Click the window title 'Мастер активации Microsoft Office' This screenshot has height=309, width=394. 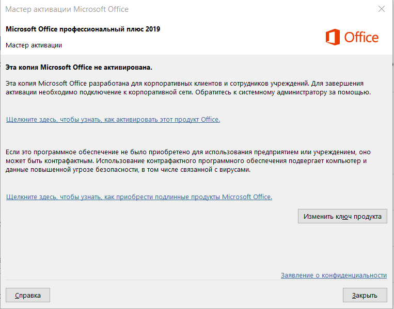[67, 9]
